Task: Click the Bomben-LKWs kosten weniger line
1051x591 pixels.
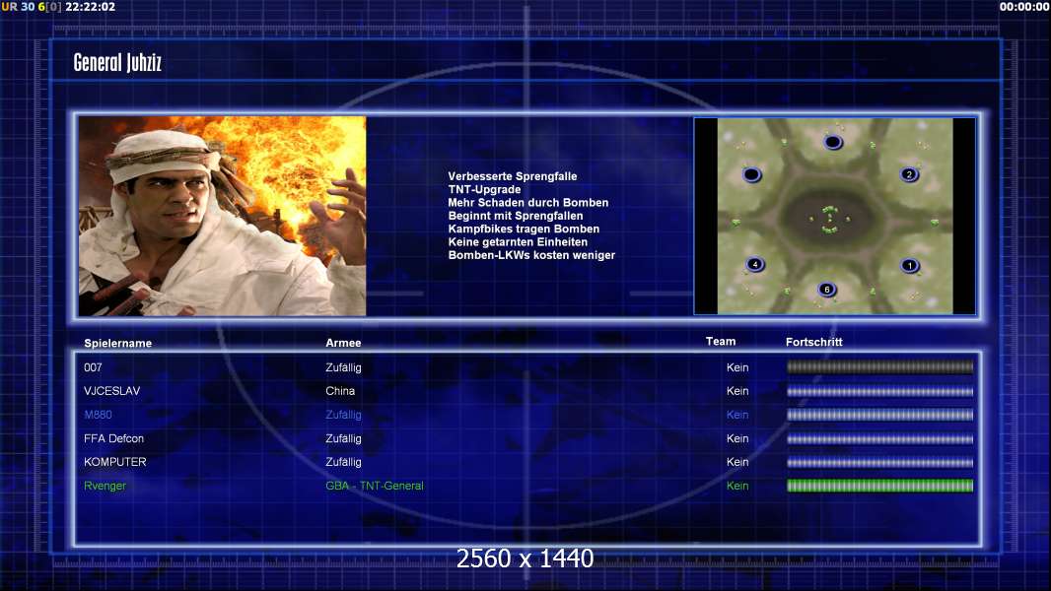Action: click(x=531, y=255)
